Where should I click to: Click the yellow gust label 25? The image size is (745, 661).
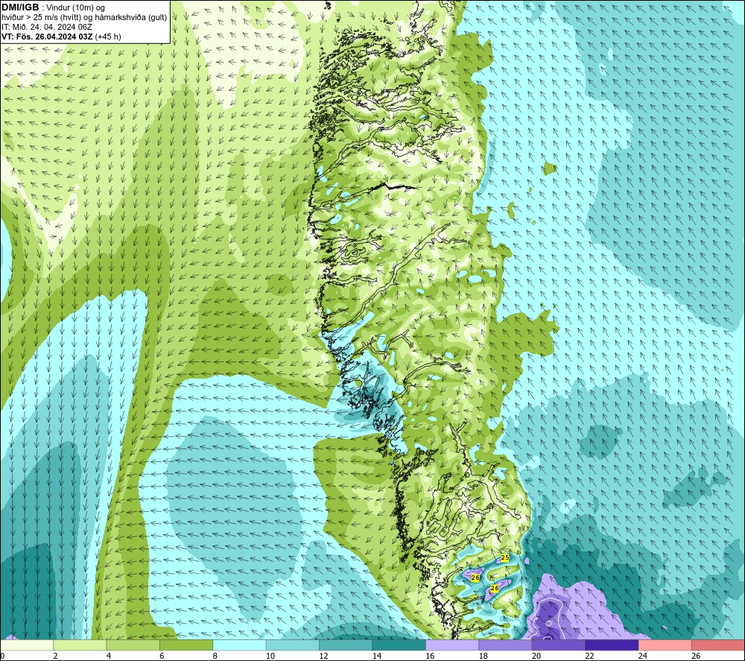(505, 557)
